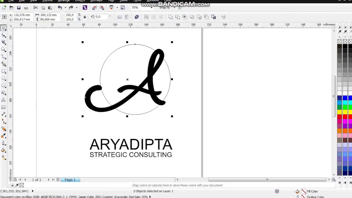The image size is (352, 198).
Task: Select the Interactive Fill tool
Action: [x=3, y=158]
